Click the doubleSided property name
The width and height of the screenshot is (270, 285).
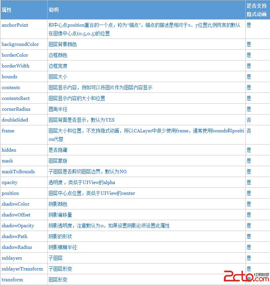pyautogui.click(x=15, y=120)
